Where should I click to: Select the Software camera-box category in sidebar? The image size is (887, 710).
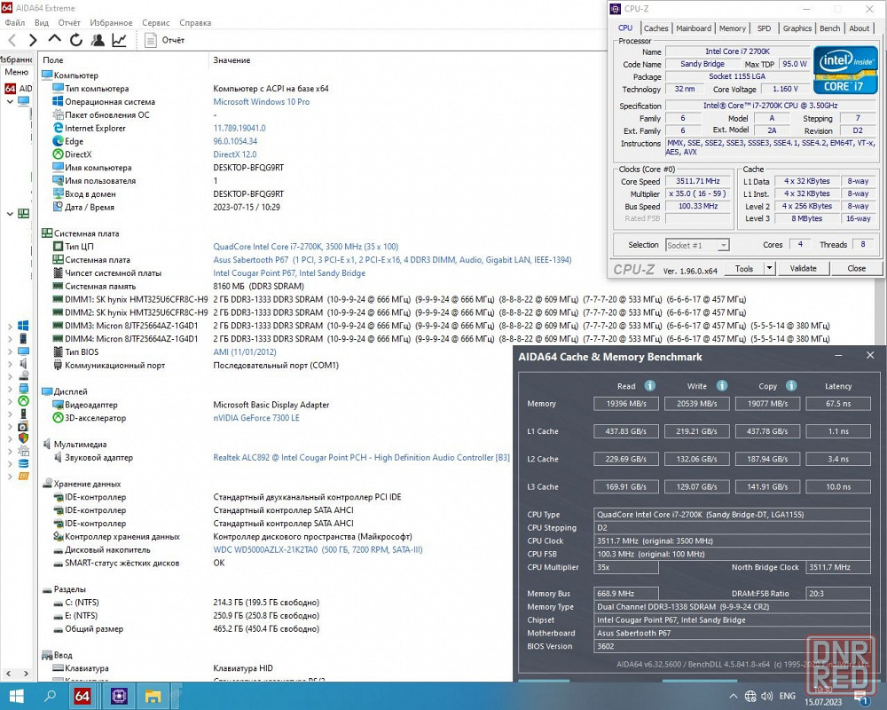[x=23, y=426]
